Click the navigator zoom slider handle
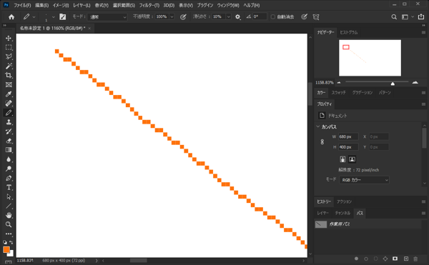 click(393, 84)
